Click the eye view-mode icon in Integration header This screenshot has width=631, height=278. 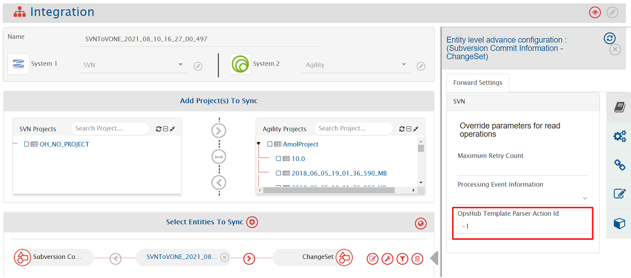[595, 12]
